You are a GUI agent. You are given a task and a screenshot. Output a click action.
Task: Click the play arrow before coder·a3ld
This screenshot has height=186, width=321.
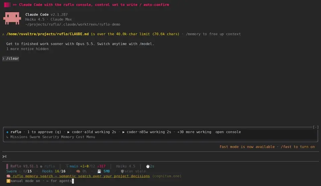pos(68,132)
